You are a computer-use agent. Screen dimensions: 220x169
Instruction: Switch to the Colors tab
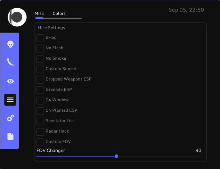59,14
